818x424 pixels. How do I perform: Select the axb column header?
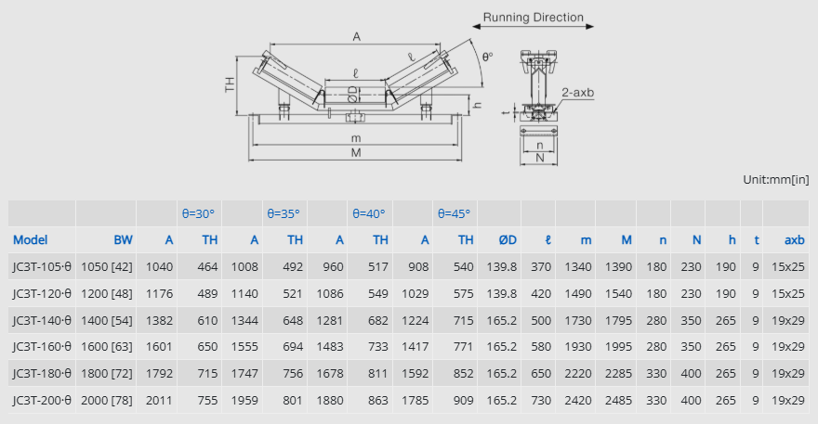coord(793,239)
